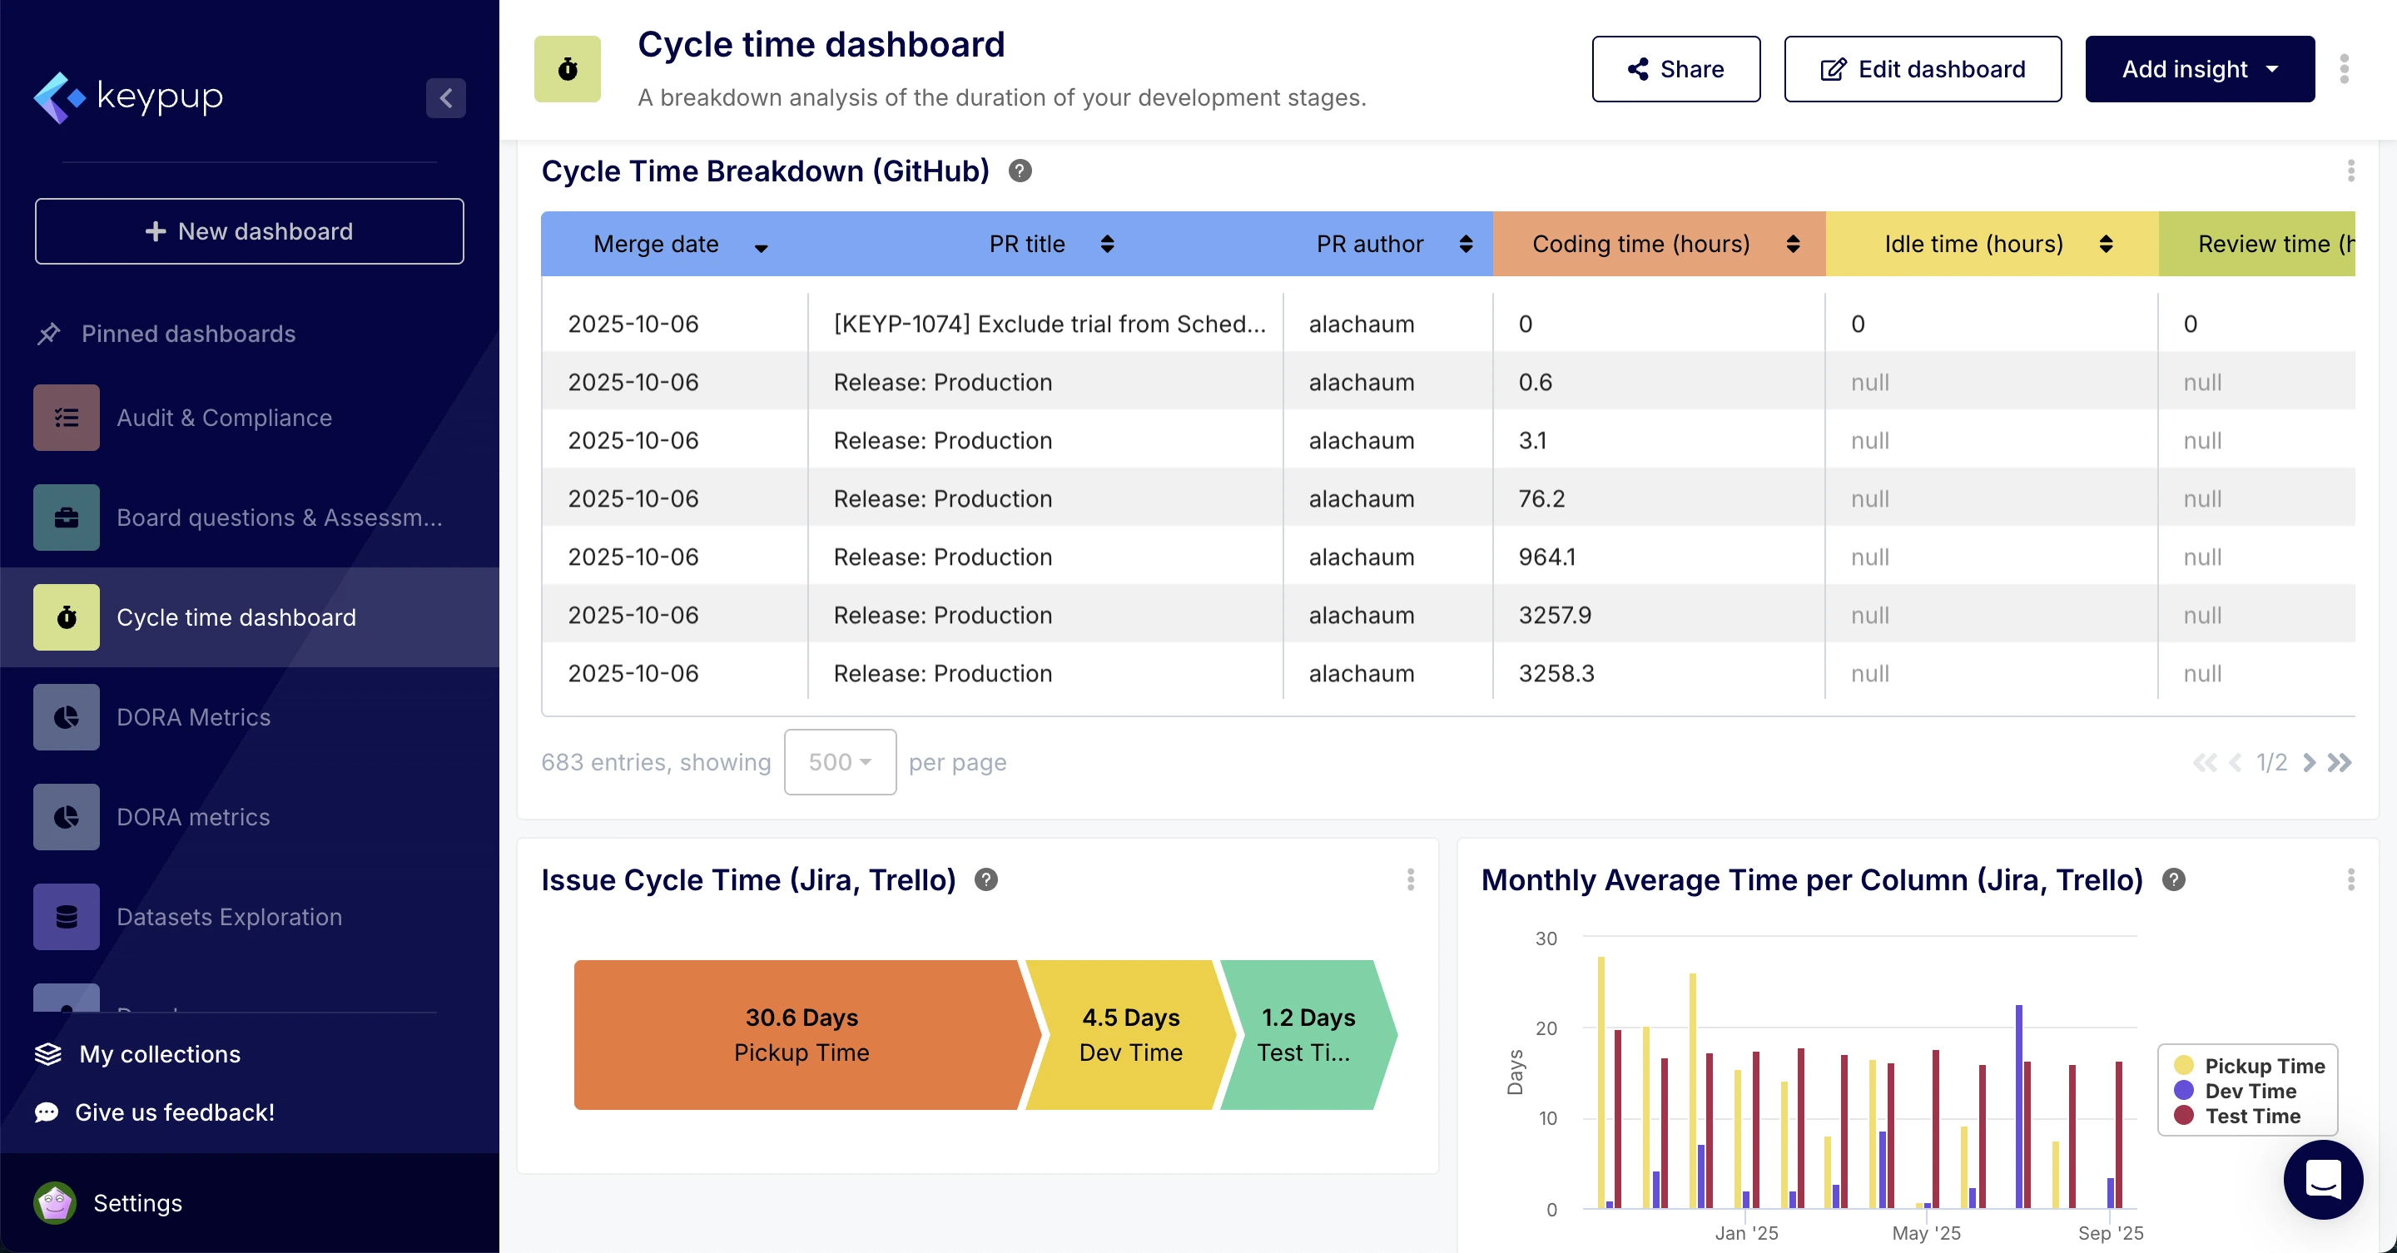Click Edit dashboard button
The image size is (2397, 1253).
coord(1922,69)
